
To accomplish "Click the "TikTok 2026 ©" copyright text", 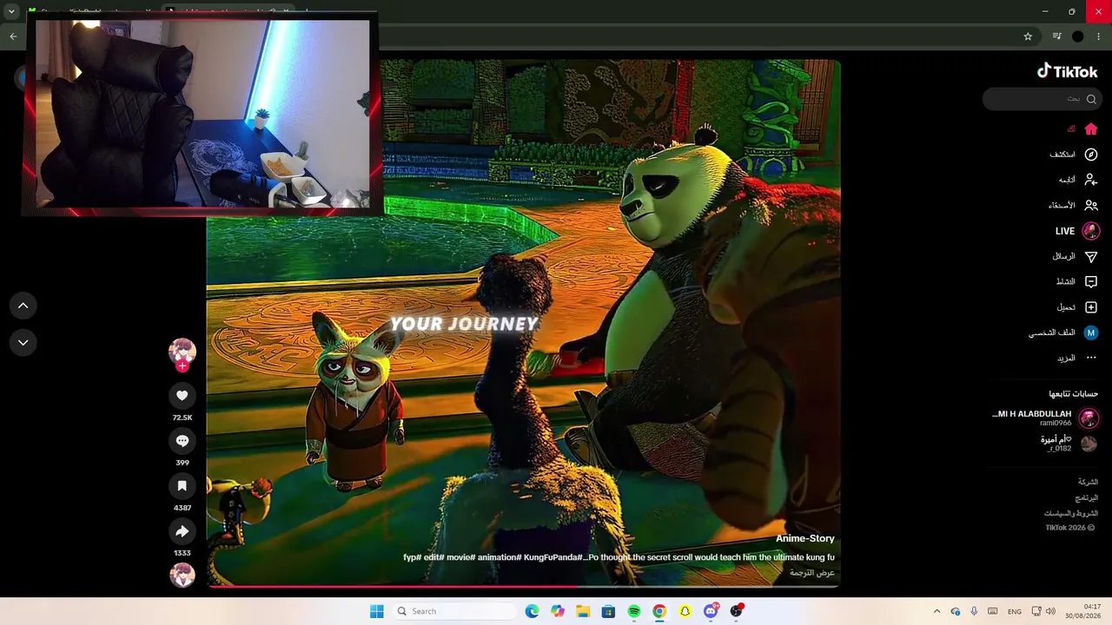I will coord(1069,528).
